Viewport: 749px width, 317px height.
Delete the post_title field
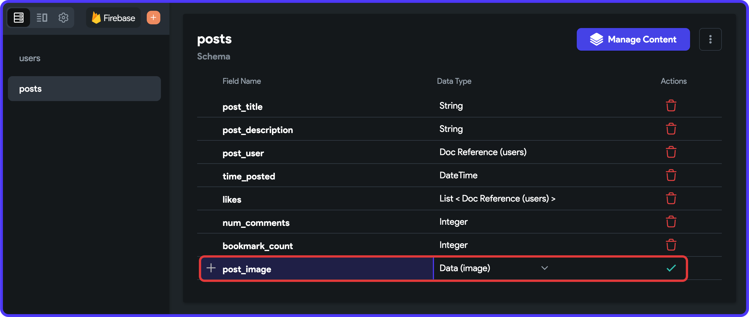tap(671, 106)
